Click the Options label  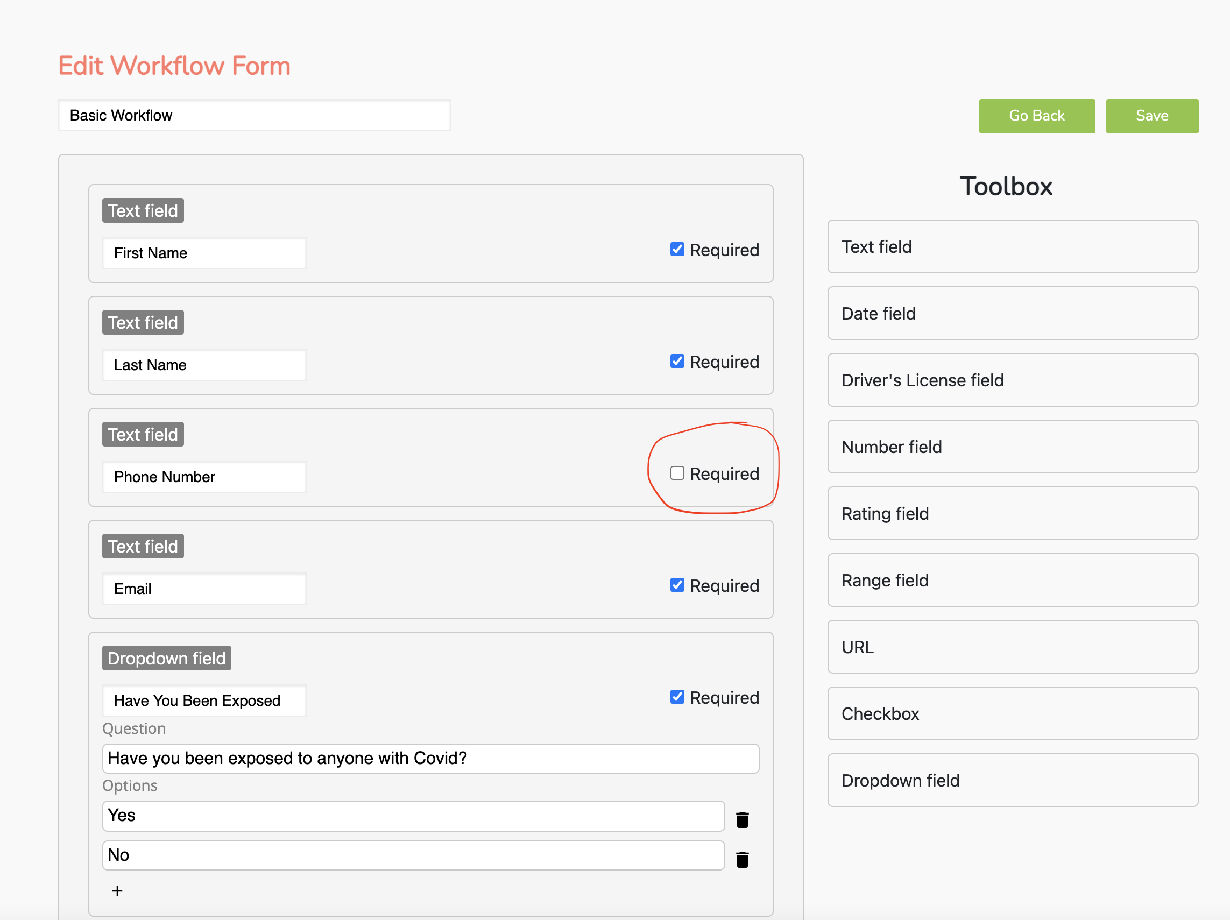(x=130, y=785)
